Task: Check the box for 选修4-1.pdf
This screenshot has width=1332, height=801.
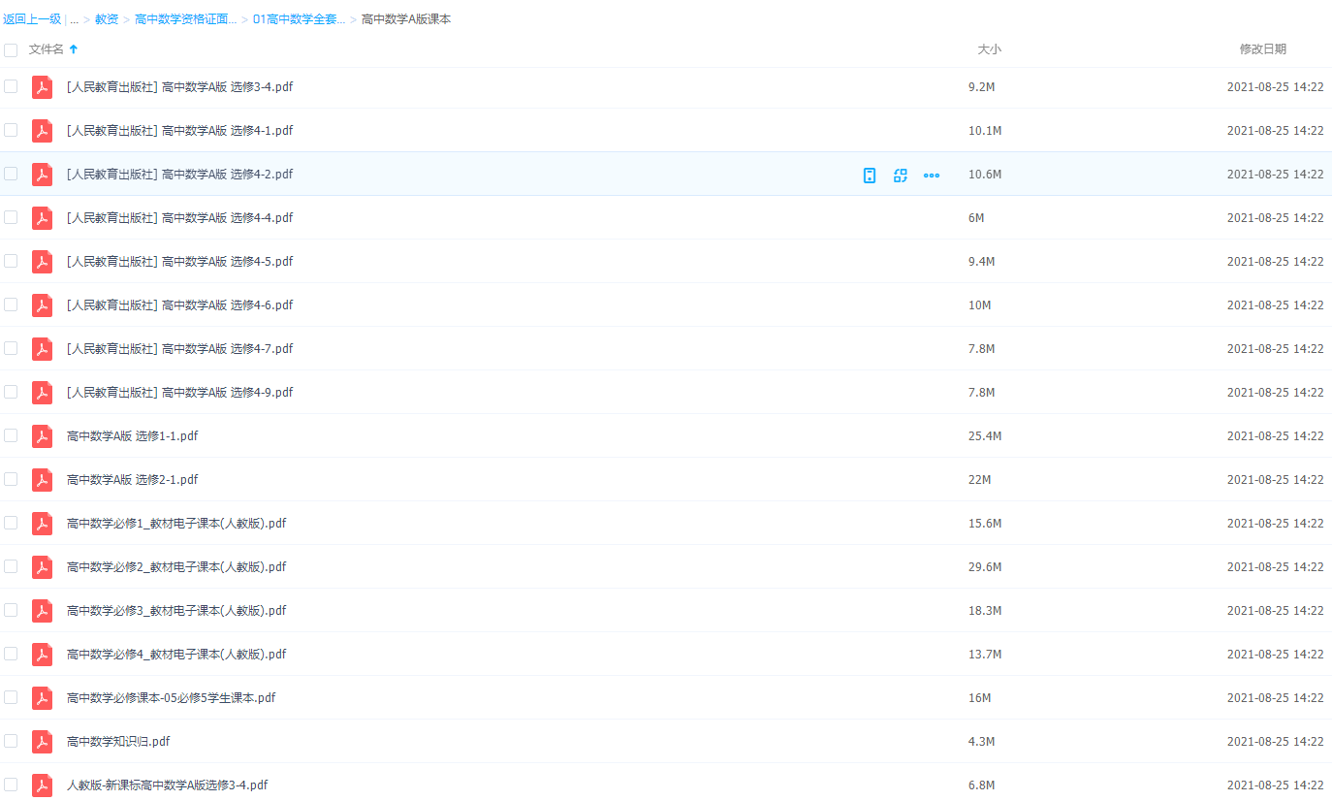Action: click(x=11, y=130)
